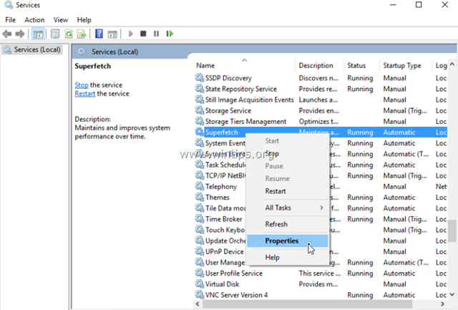Viewport: 458px width, 310px height.
Task: Click the Restart the service link
Action: [84, 94]
